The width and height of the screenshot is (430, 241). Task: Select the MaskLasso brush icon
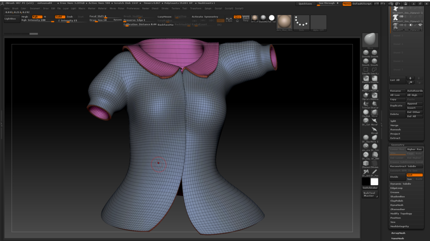pyautogui.click(x=374, y=87)
